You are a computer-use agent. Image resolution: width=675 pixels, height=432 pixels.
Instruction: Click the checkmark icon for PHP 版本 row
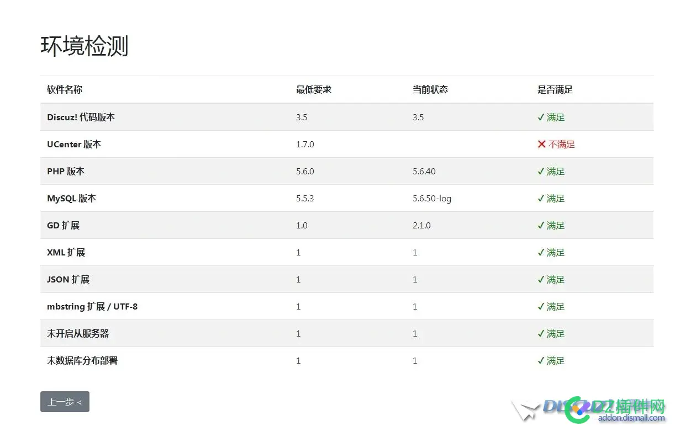[x=541, y=171]
